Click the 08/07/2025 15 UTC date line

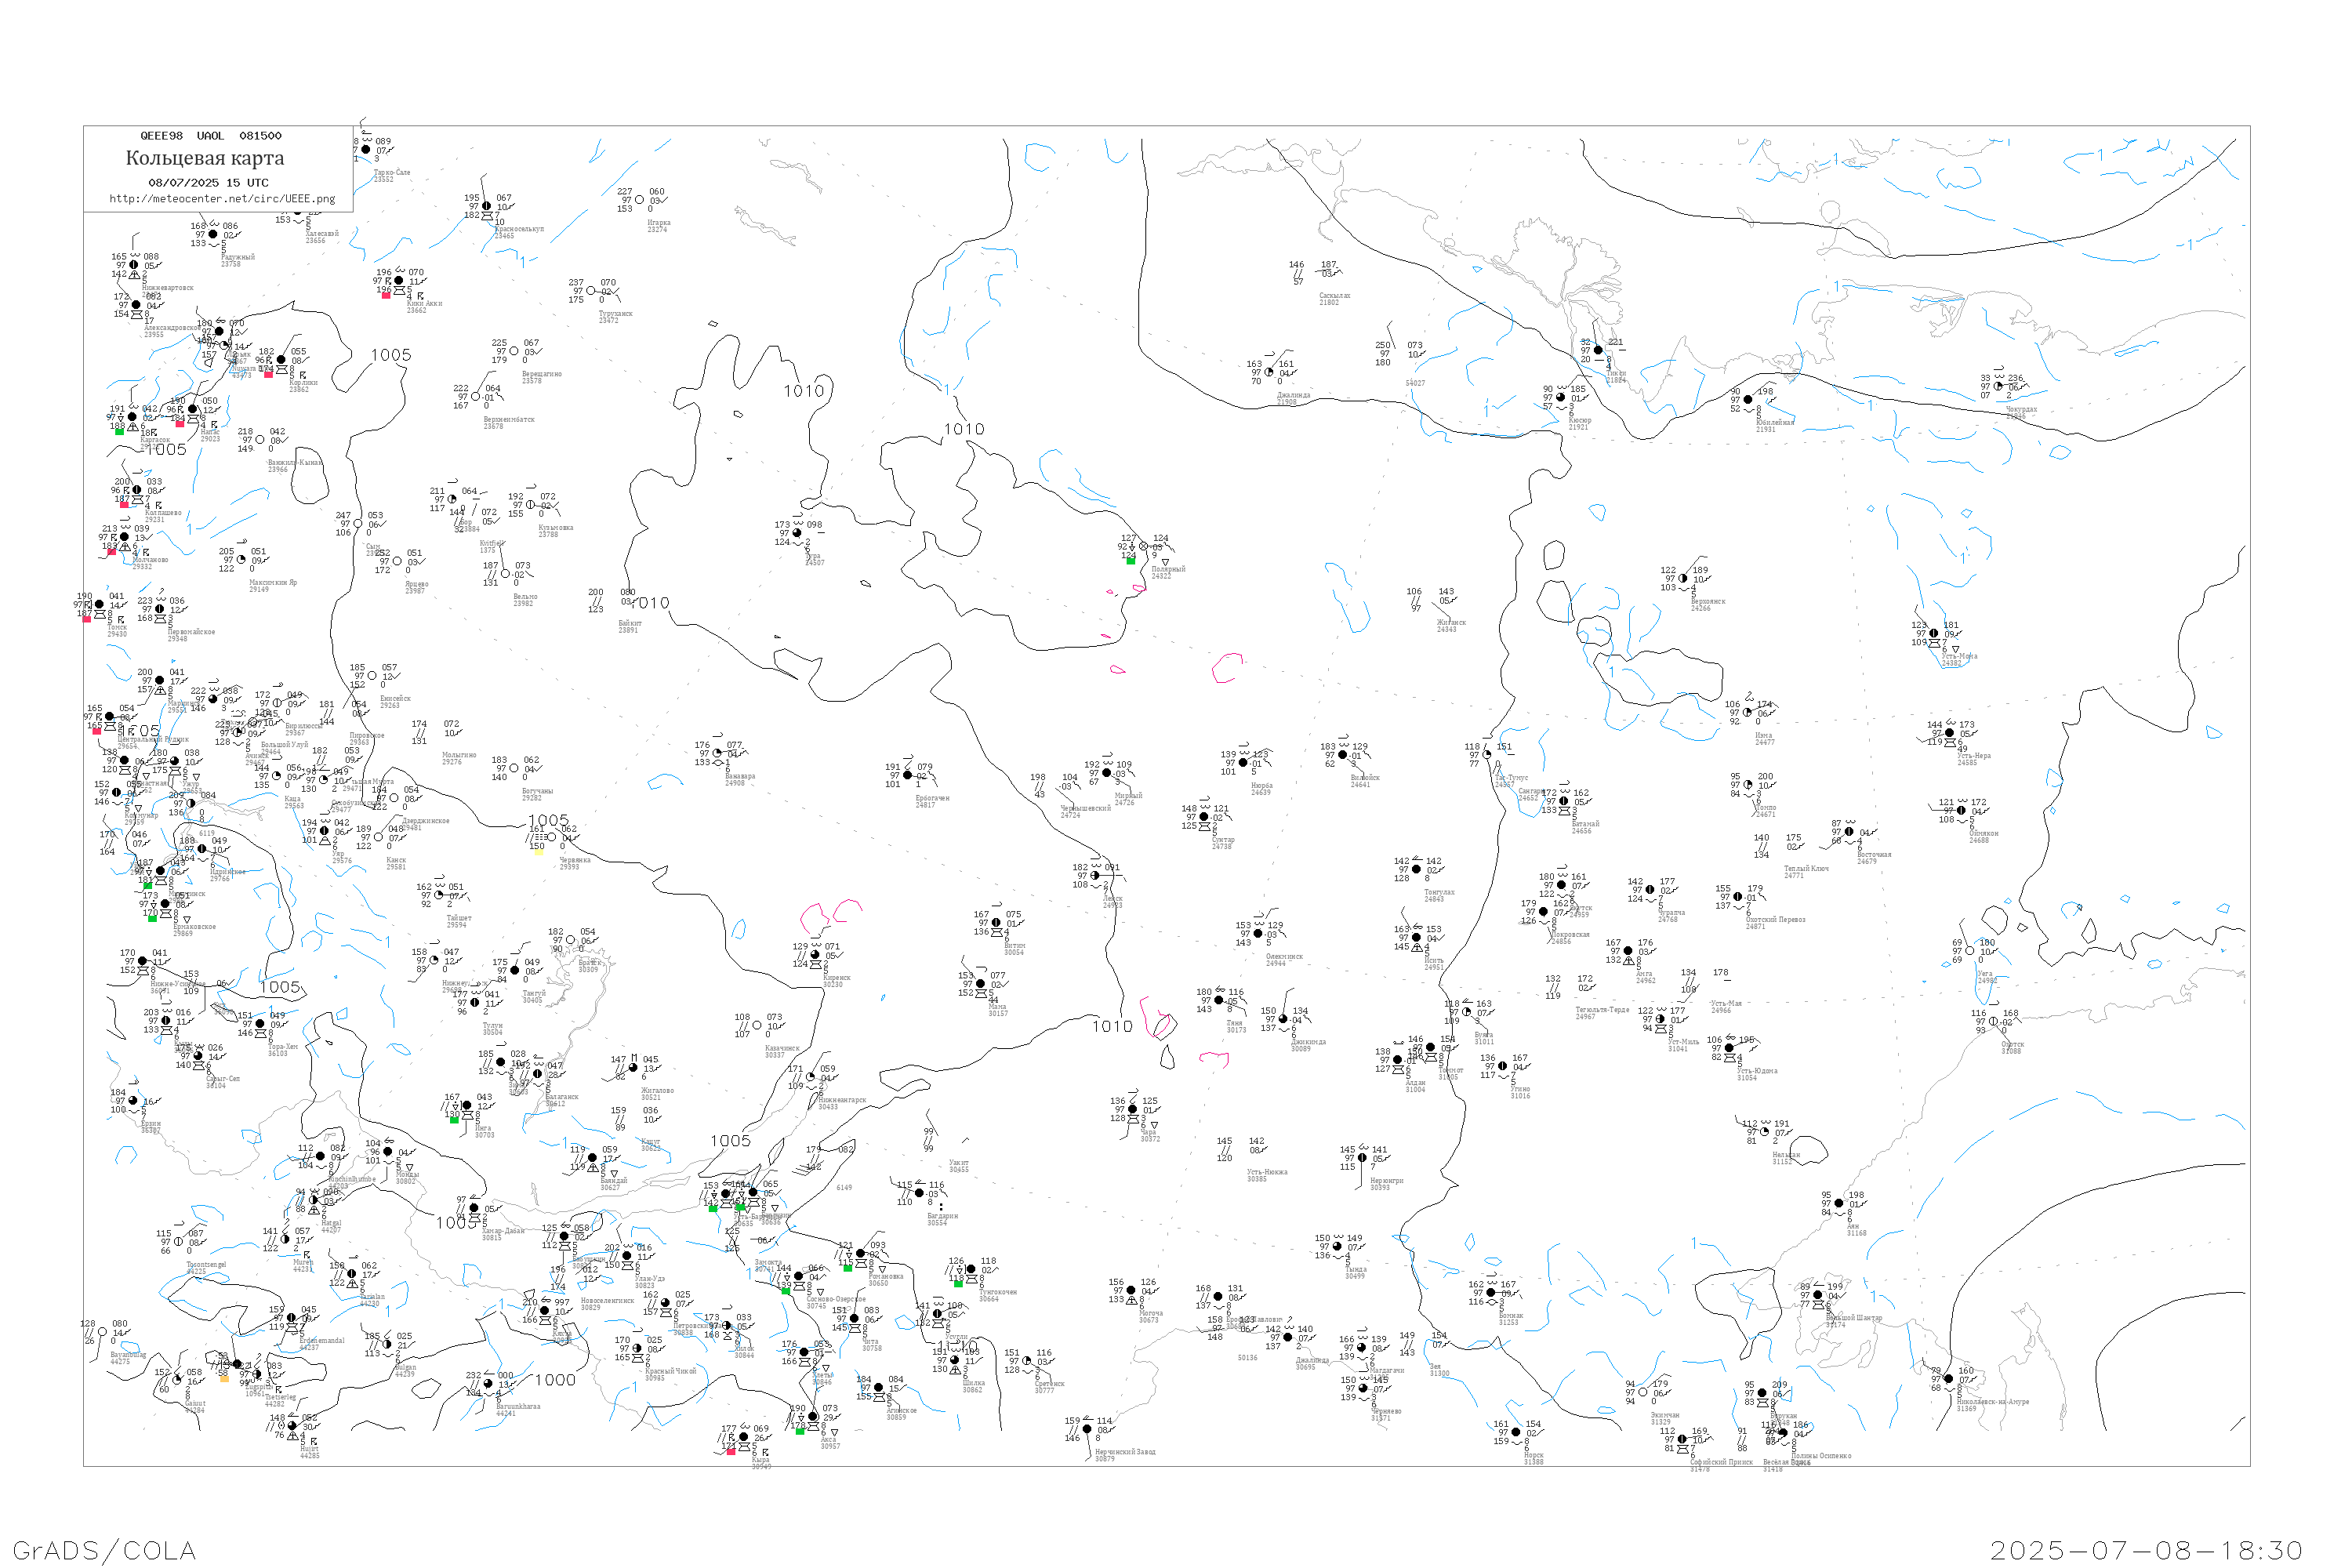point(208,183)
